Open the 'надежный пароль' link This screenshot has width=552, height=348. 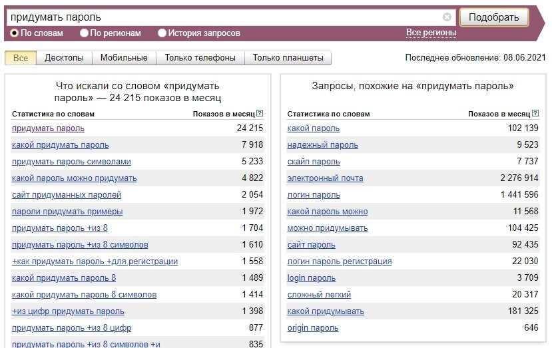point(322,145)
